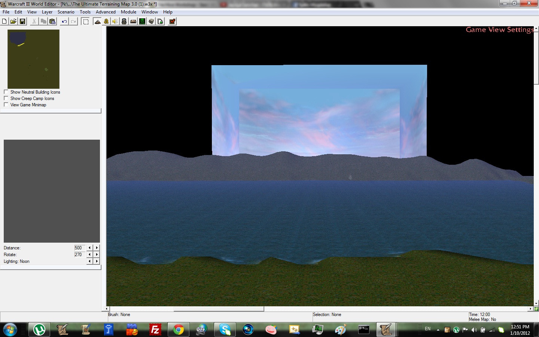Screen dimensions: 539x337
Task: Open the AI Editor module
Action: pos(142,21)
